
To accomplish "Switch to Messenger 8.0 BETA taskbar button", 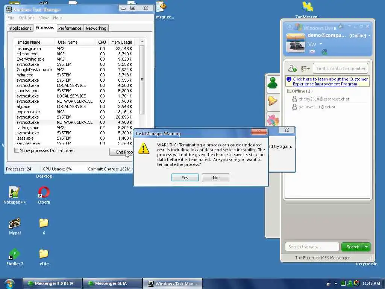I will point(52,283).
